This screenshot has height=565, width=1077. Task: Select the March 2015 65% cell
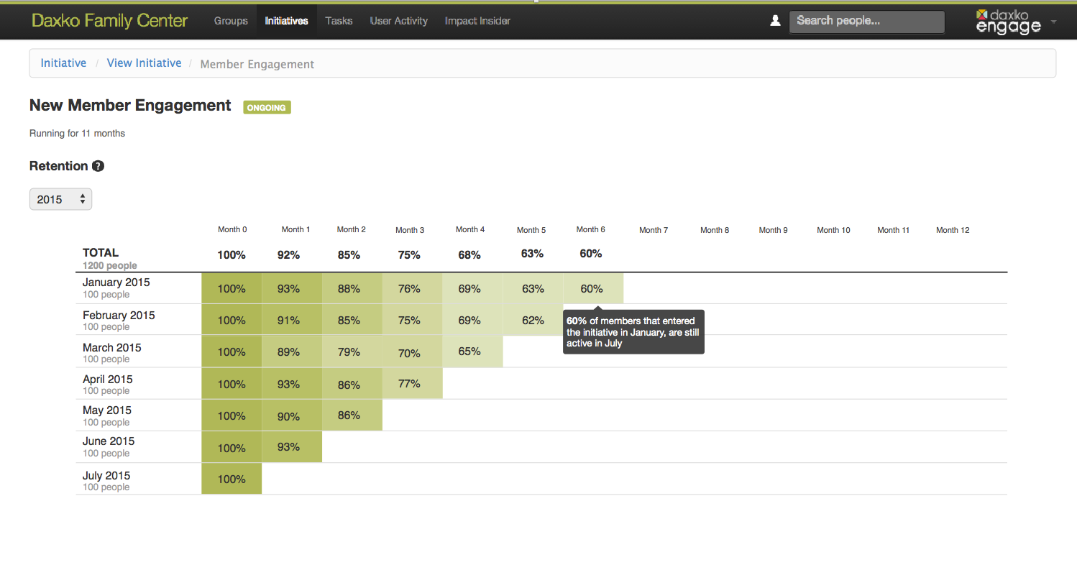[x=472, y=352]
